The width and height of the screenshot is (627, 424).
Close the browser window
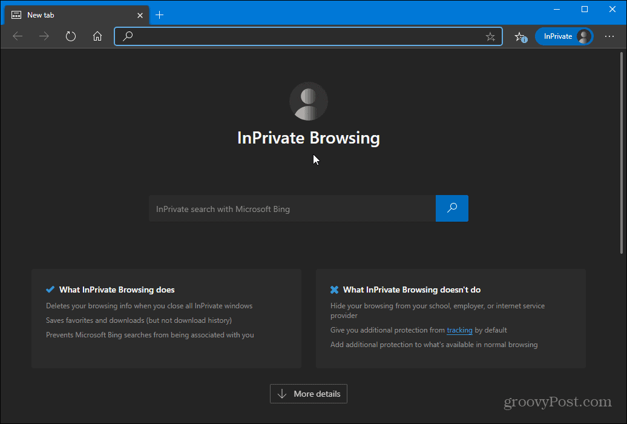click(x=612, y=9)
